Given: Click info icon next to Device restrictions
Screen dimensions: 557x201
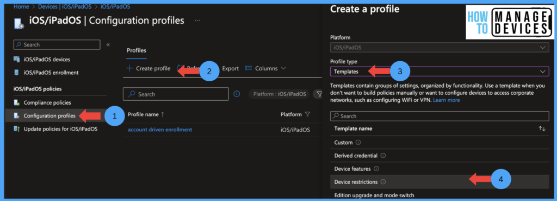Looking at the screenshot, I should [383, 182].
